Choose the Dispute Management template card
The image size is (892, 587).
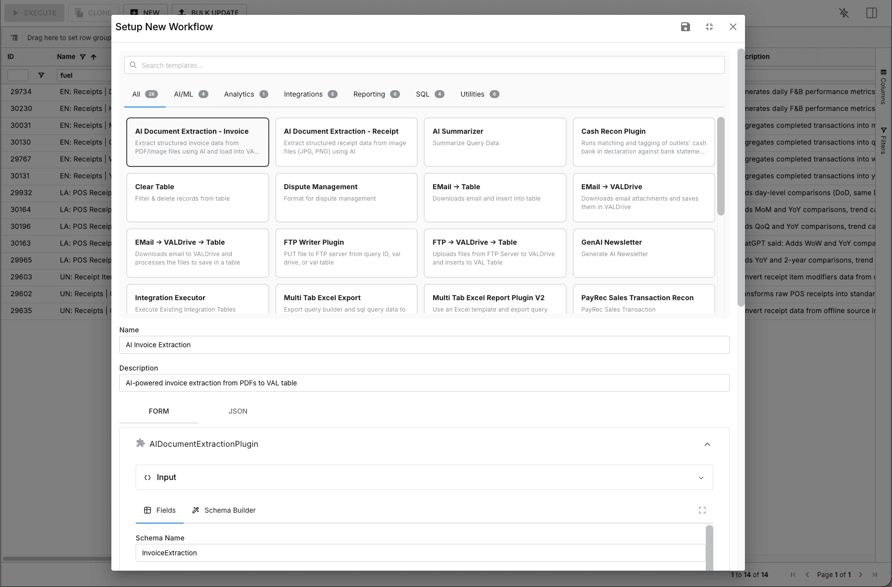coord(346,198)
